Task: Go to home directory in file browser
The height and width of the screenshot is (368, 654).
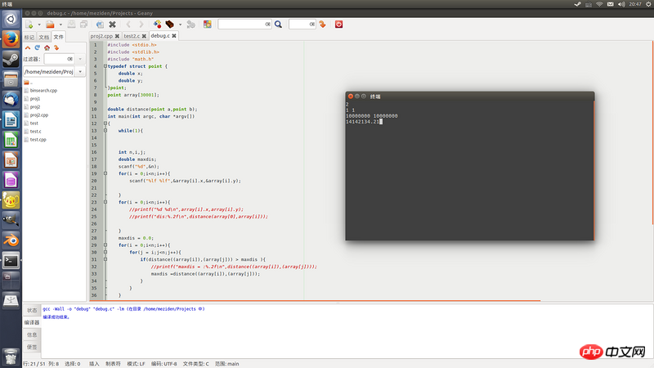Action: click(x=47, y=47)
